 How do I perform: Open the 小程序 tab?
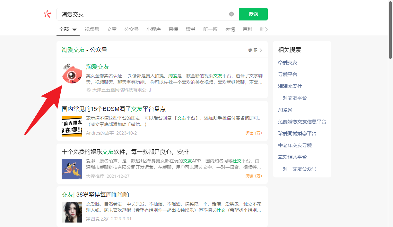[154, 29]
